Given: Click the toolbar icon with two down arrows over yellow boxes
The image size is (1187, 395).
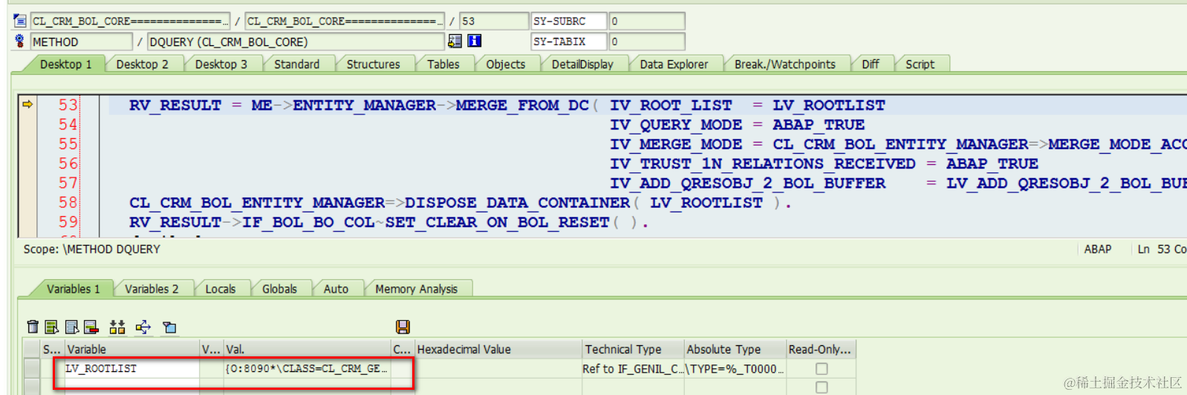Looking at the screenshot, I should point(117,327).
